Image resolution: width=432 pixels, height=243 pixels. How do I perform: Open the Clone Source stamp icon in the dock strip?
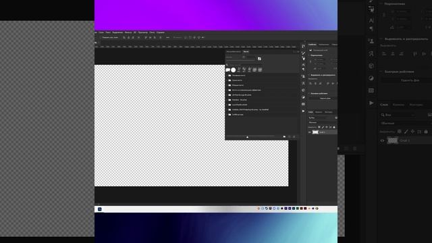[303, 76]
